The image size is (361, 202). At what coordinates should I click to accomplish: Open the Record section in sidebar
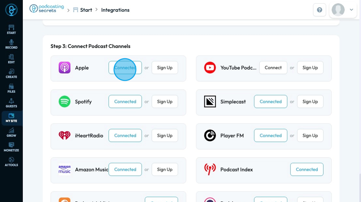tap(11, 44)
